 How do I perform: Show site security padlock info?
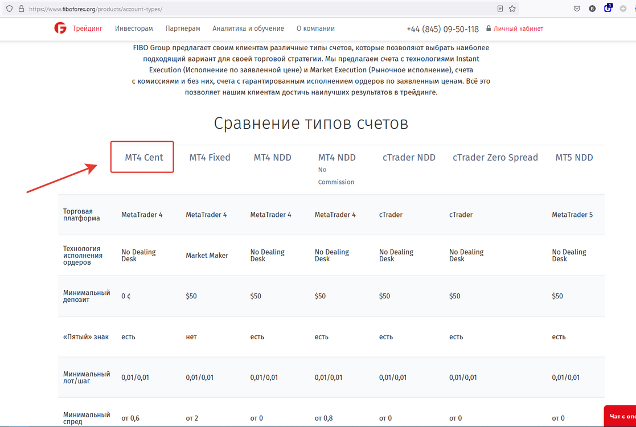point(21,9)
